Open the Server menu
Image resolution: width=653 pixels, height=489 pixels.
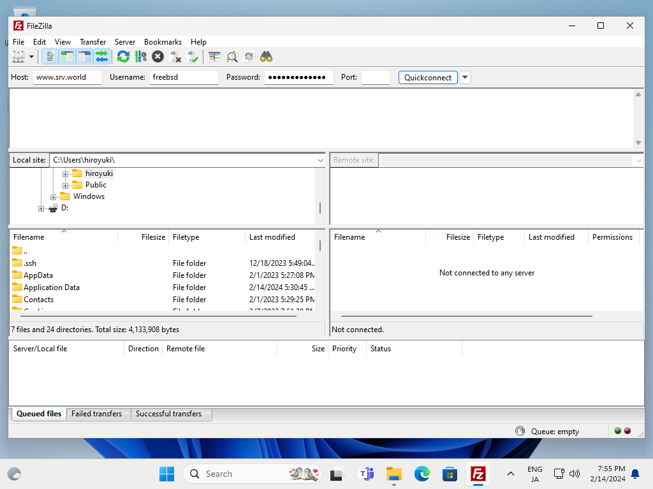125,42
